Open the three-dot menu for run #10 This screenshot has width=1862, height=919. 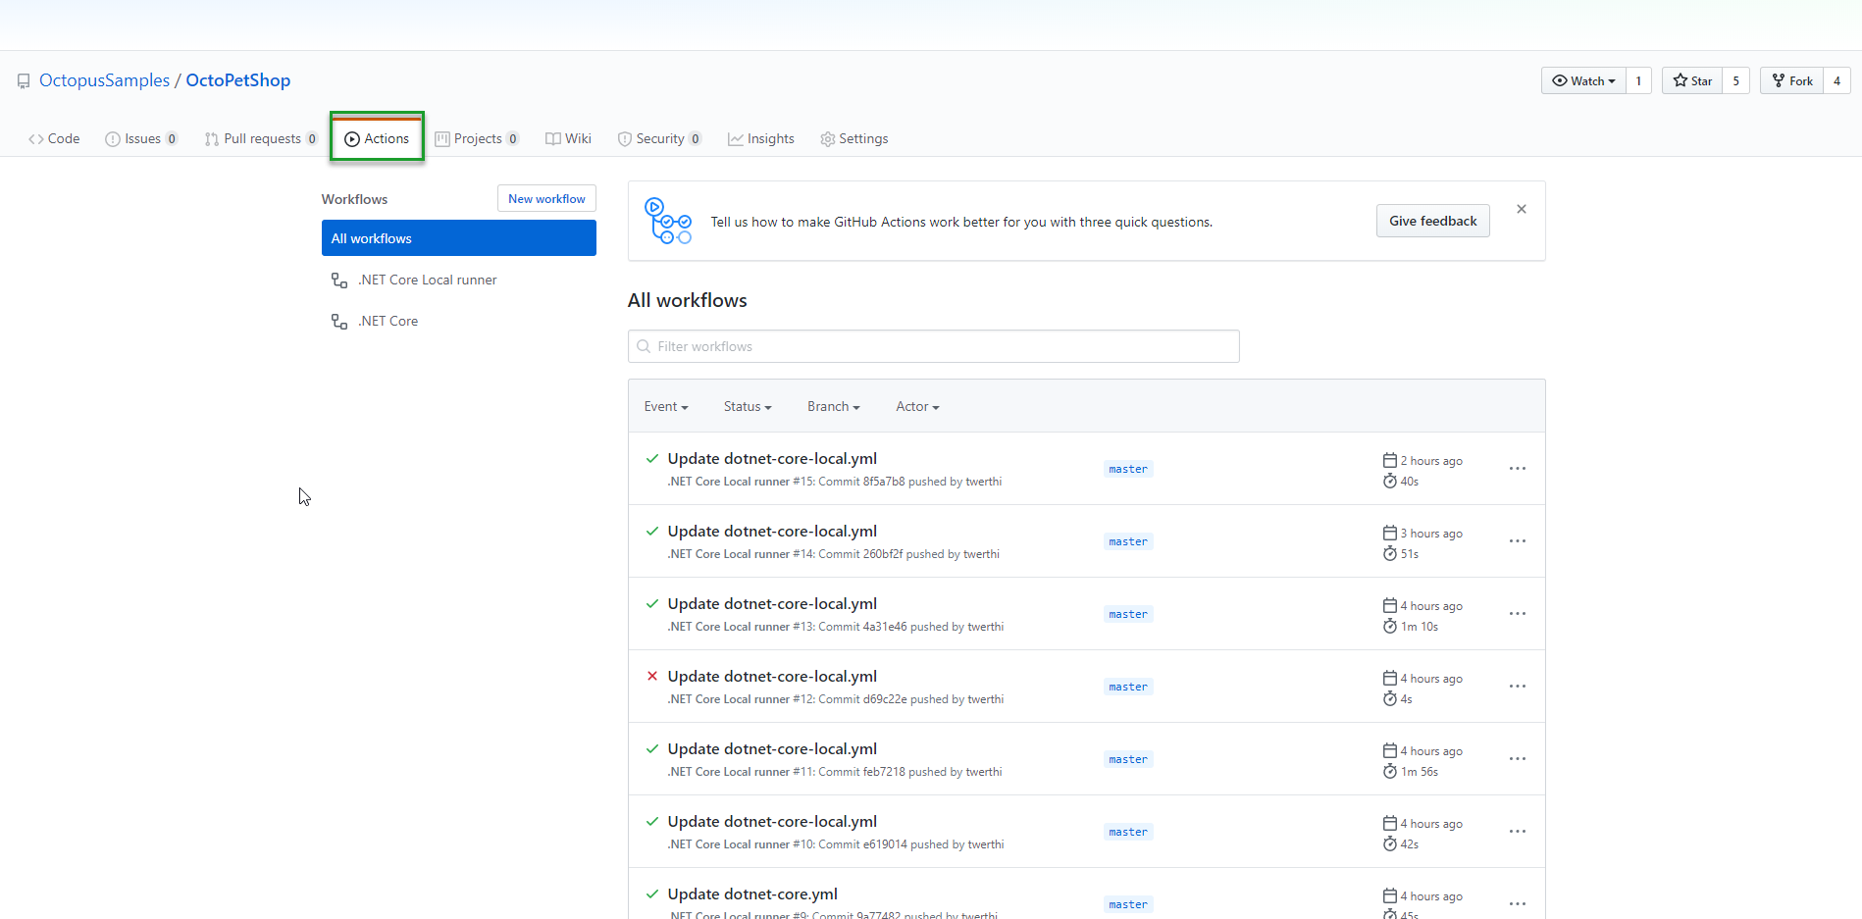pyautogui.click(x=1517, y=832)
